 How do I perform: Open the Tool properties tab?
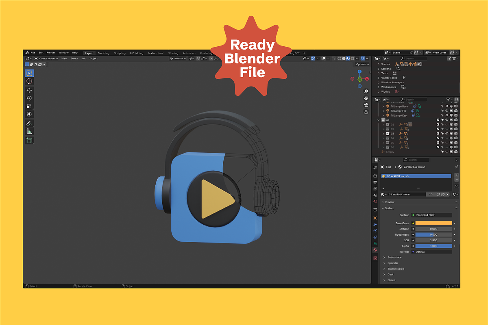375,168
